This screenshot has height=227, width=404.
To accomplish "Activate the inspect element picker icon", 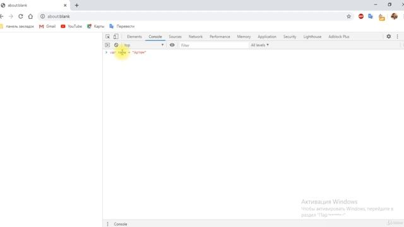I will 108,37.
